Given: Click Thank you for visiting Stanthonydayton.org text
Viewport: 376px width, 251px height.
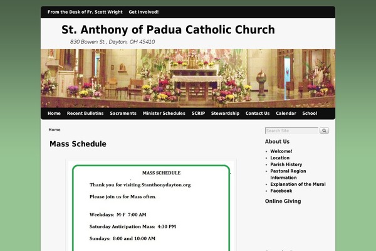Looking at the screenshot, I should pyautogui.click(x=140, y=185).
